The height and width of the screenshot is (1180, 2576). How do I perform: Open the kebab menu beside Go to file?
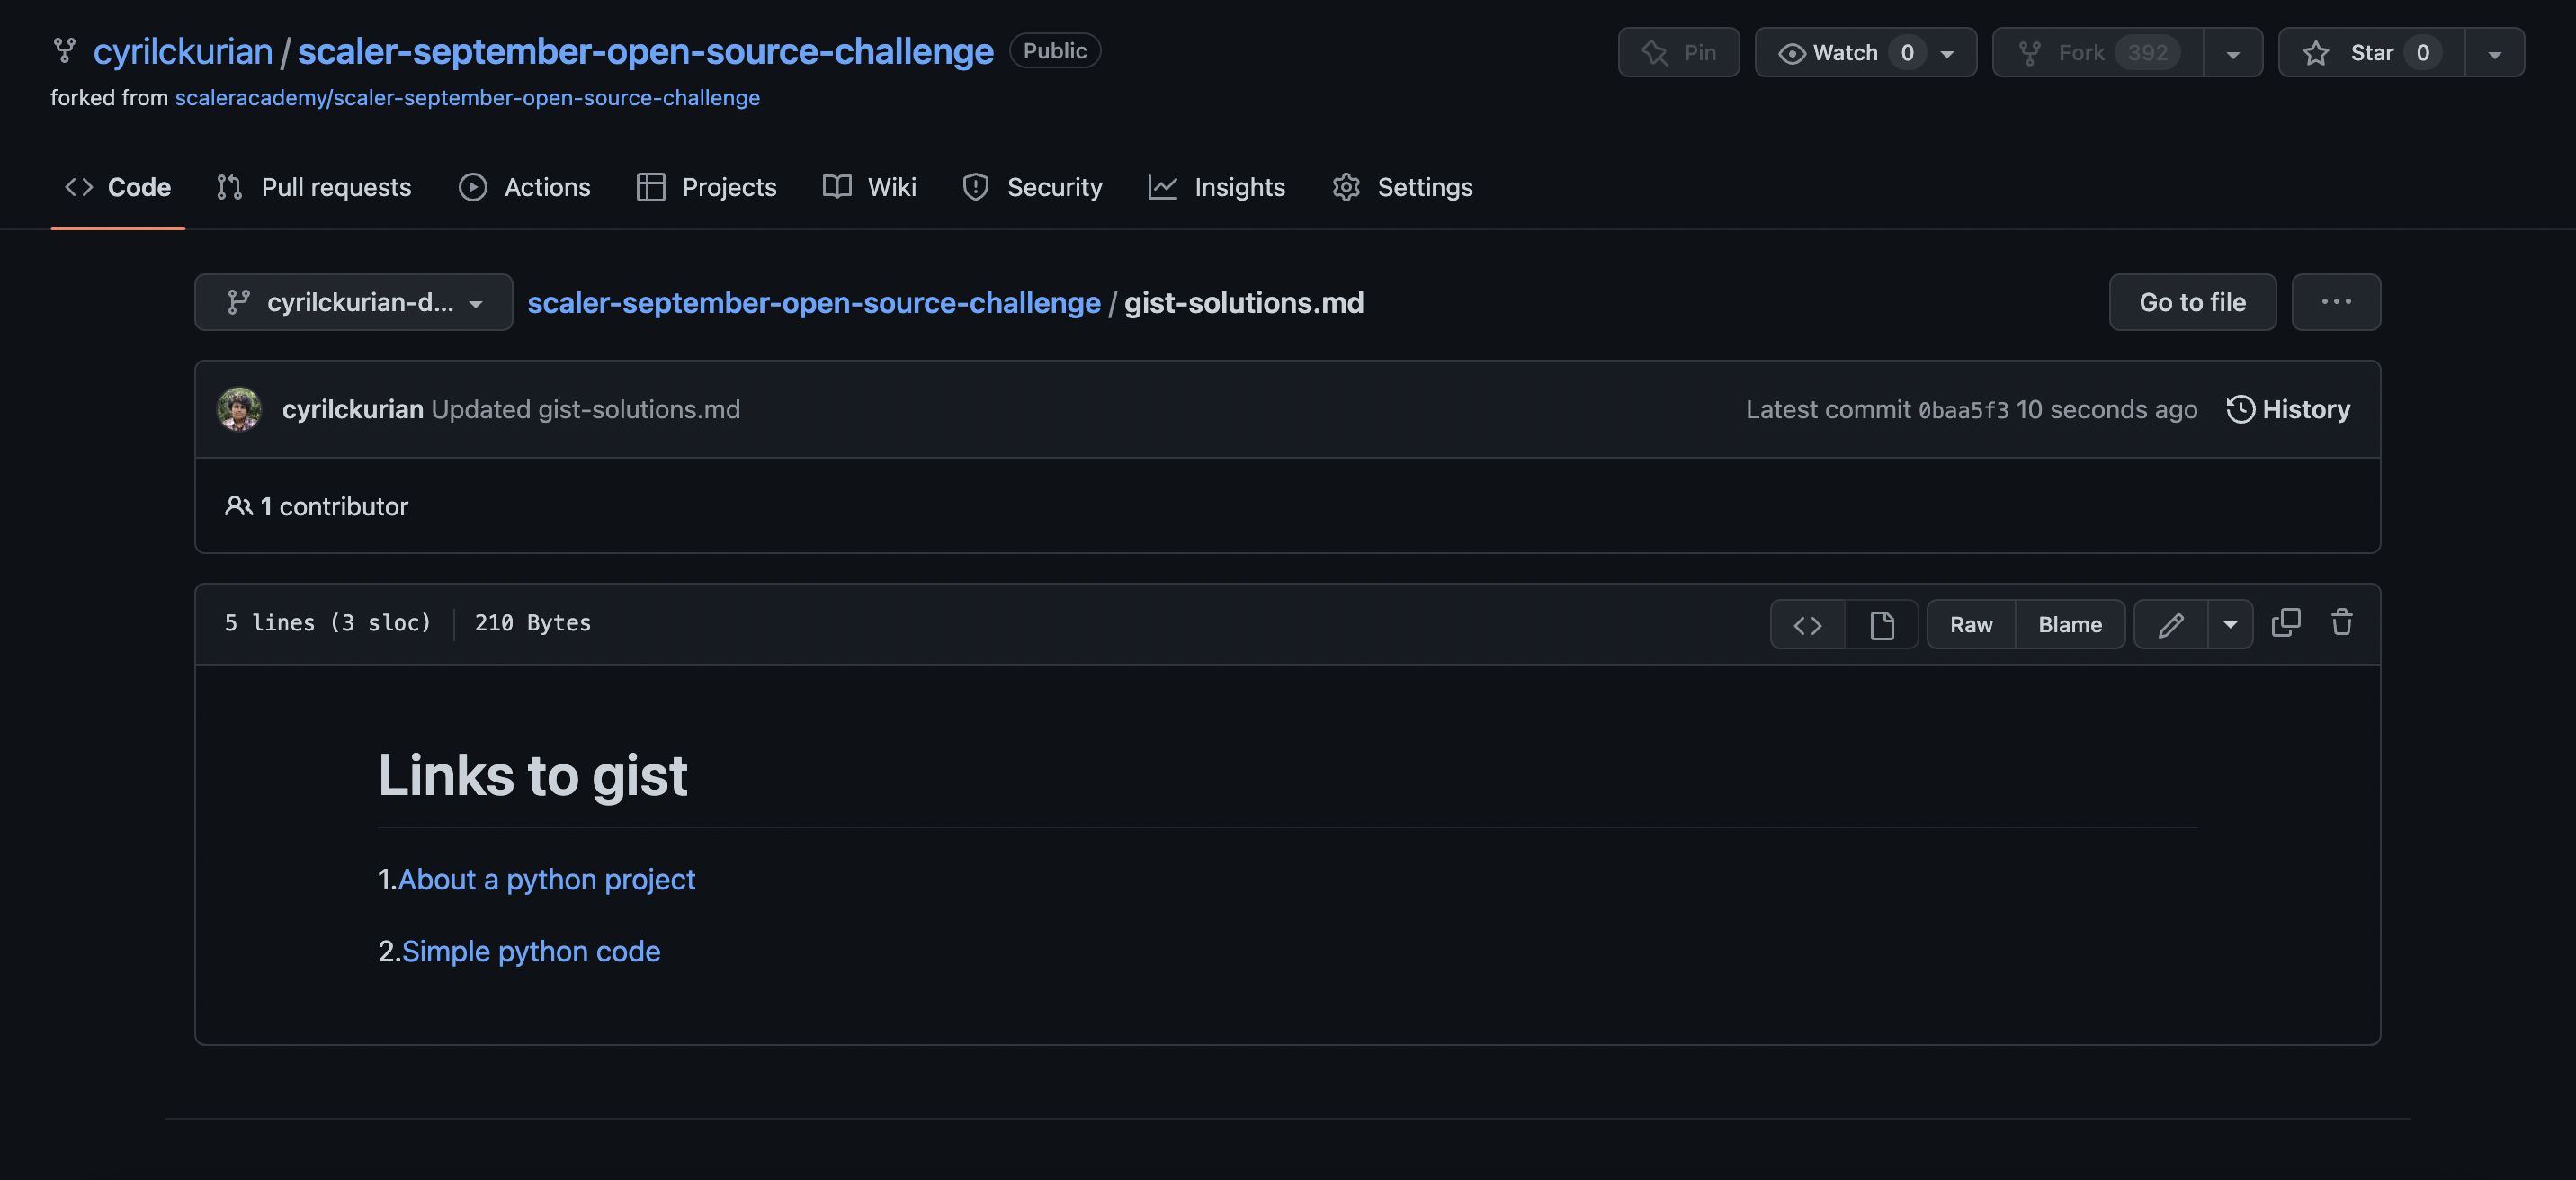(x=2335, y=302)
